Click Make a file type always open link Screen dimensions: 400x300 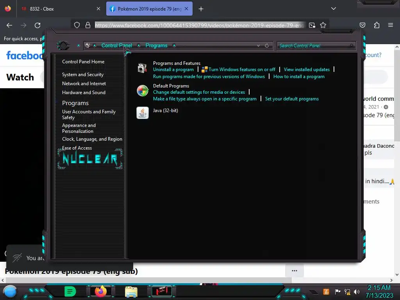tap(205, 99)
